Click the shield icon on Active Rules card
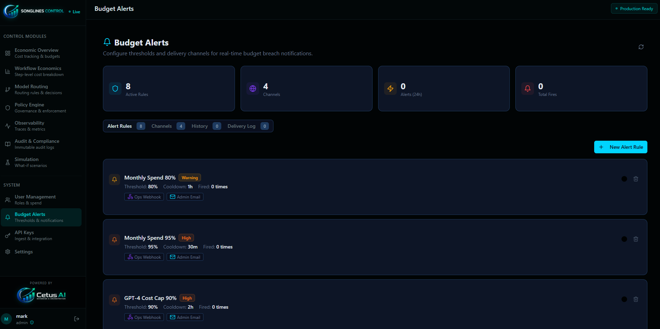Image resolution: width=660 pixels, height=329 pixels. point(115,89)
